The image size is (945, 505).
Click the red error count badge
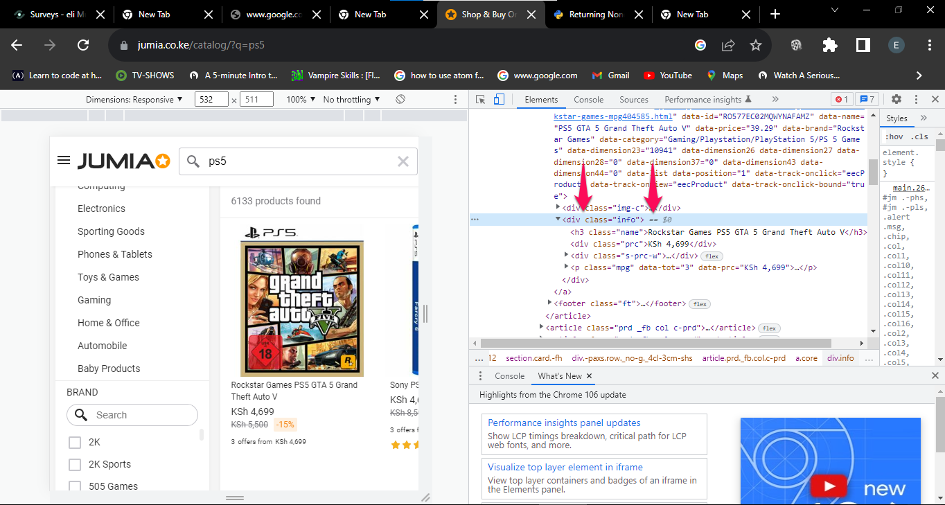[842, 99]
